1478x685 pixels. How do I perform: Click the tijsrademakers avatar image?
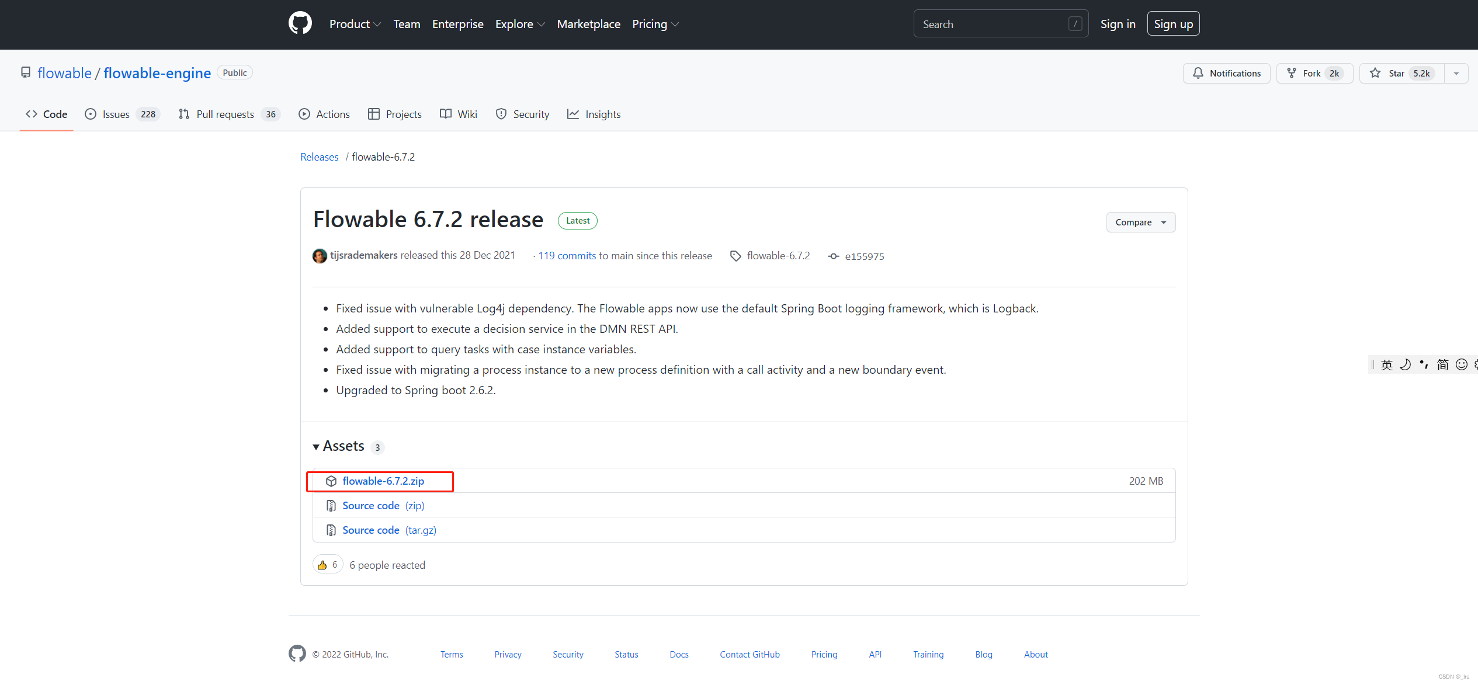(320, 256)
